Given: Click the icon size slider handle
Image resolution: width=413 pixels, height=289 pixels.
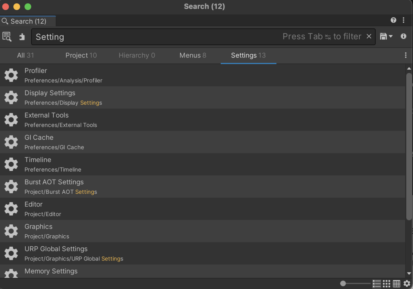Looking at the screenshot, I should [343, 283].
